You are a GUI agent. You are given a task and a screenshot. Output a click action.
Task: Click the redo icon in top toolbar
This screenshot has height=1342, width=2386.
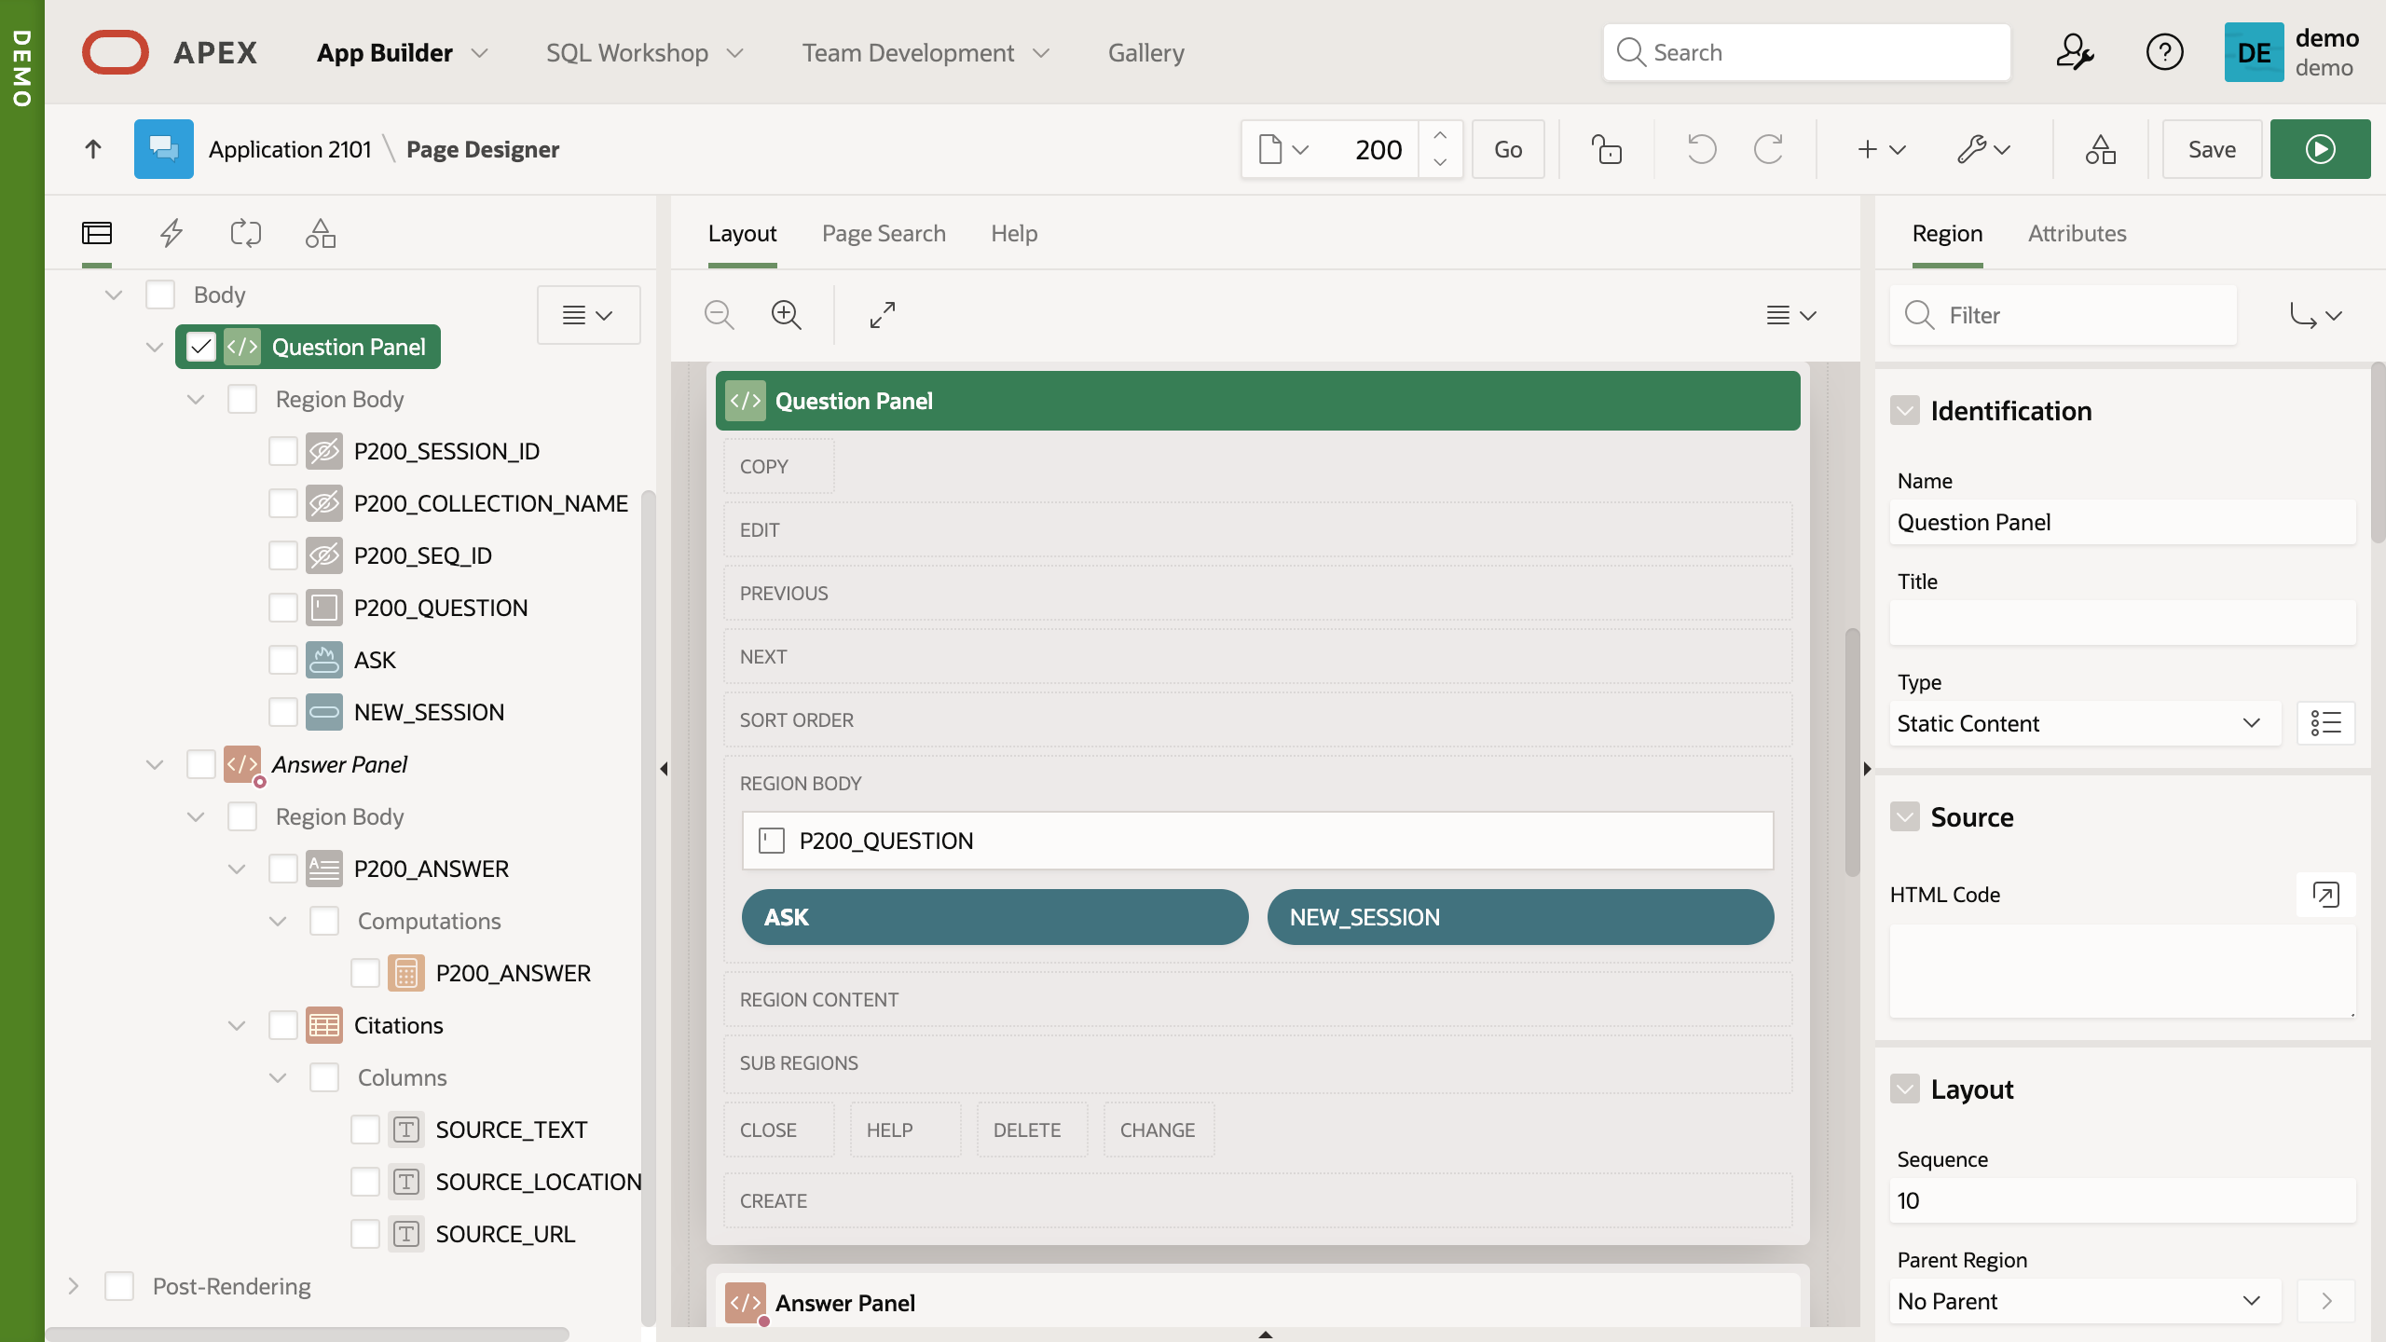tap(1768, 149)
